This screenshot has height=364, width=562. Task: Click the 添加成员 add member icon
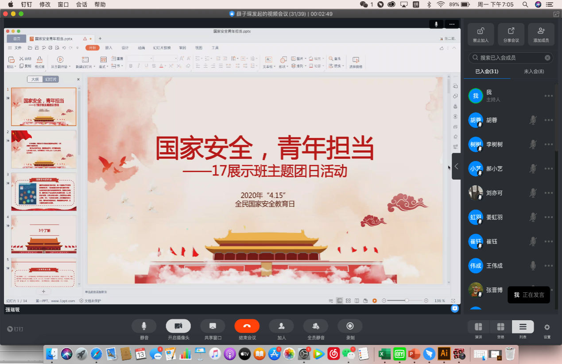(x=541, y=31)
